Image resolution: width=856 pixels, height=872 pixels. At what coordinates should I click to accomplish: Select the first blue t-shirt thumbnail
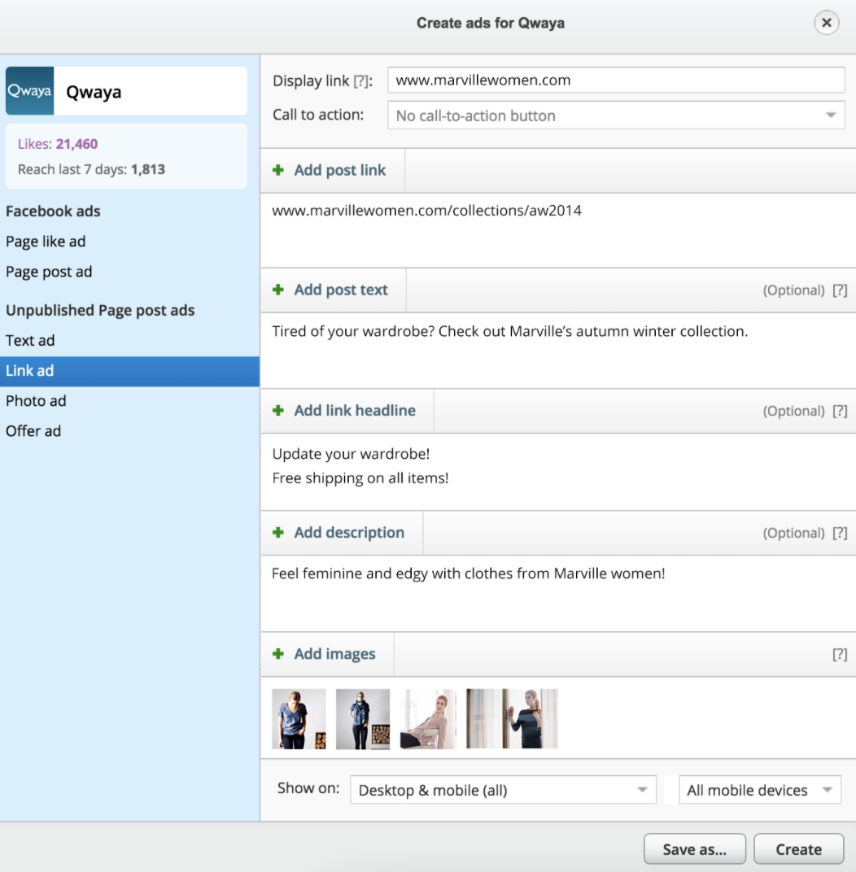pos(299,719)
